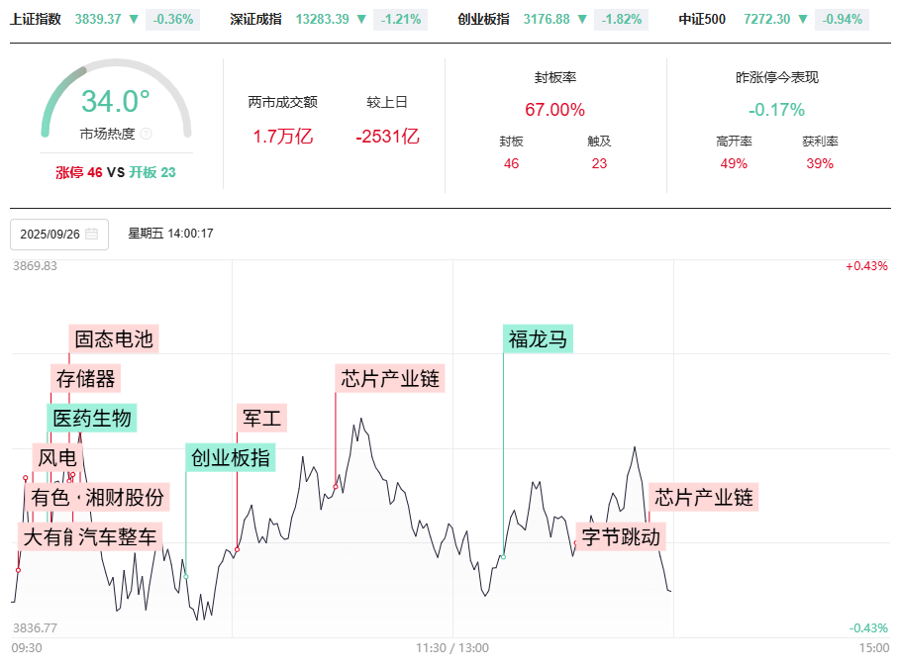The image size is (899, 670).
Task: Open the 上证指数 index name
Action: 36,19
